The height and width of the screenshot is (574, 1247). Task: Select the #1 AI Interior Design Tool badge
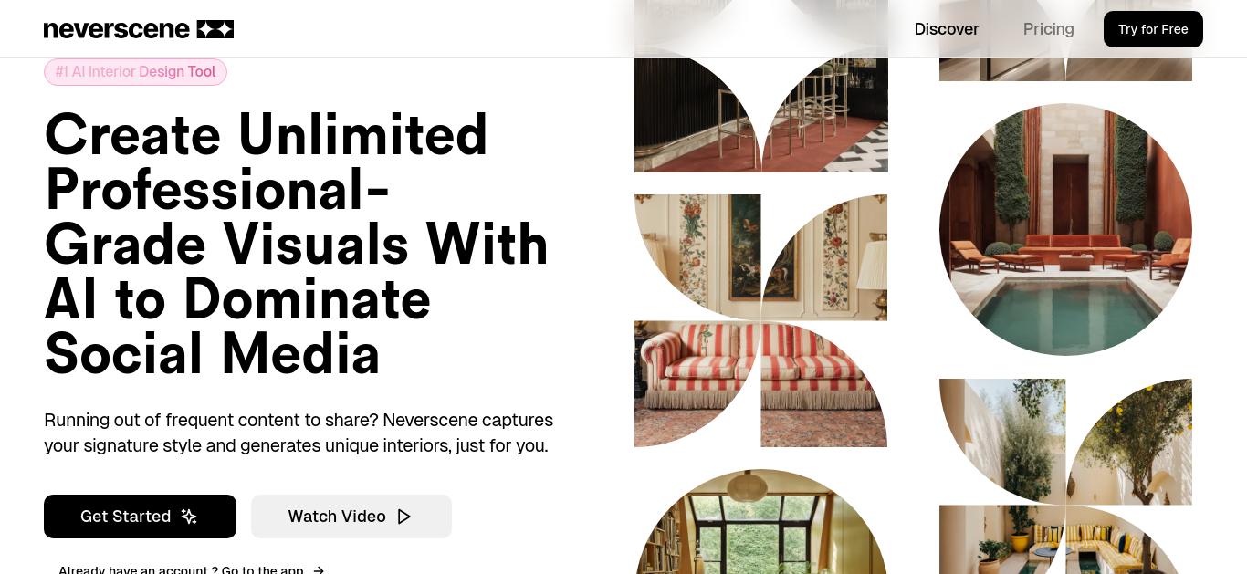[x=135, y=72]
